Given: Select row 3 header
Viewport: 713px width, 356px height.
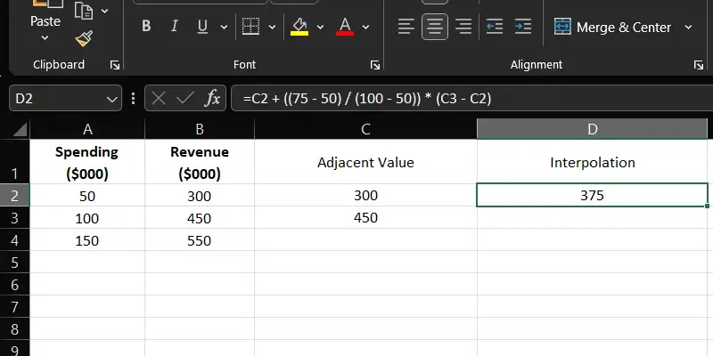Looking at the screenshot, I should [14, 218].
